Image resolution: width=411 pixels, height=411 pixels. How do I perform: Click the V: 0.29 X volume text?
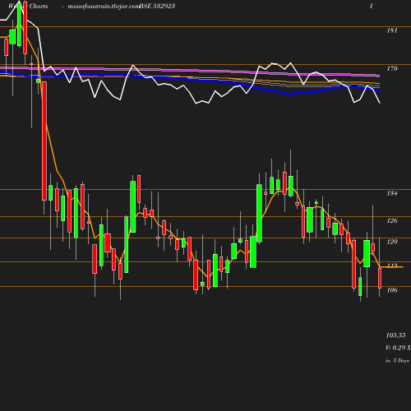click(x=398, y=348)
